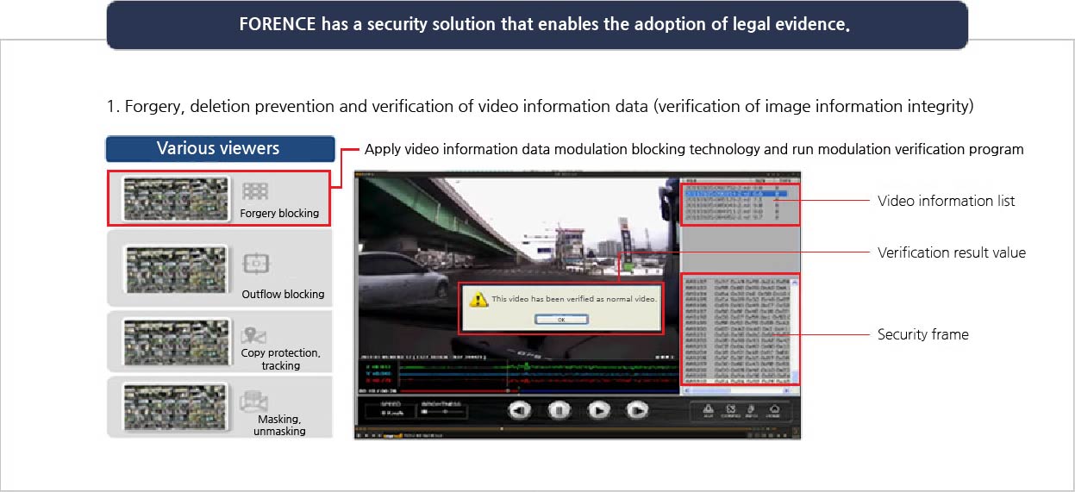Click OK in the verification dialog
The width and height of the screenshot is (1075, 492).
[561, 320]
